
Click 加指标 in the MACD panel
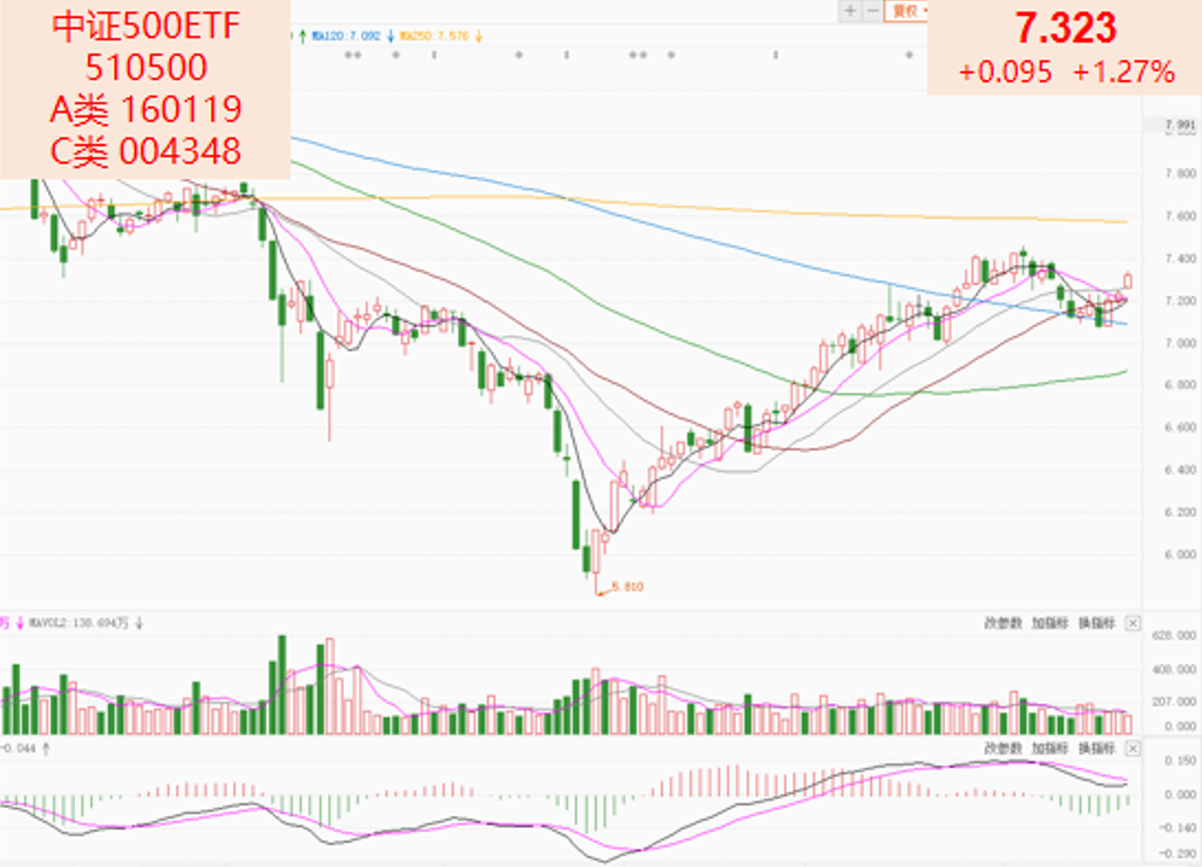[x=1050, y=748]
